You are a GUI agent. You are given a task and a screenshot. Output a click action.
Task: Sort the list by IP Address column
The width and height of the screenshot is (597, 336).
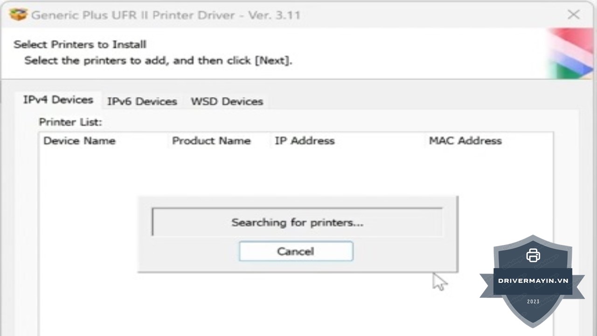pyautogui.click(x=304, y=141)
